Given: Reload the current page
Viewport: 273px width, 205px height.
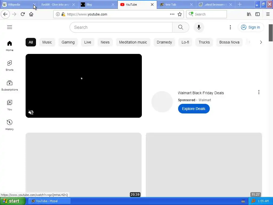Looking at the screenshot, I should click(23, 14).
